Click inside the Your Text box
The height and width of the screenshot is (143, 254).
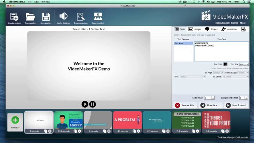pos(221,52)
